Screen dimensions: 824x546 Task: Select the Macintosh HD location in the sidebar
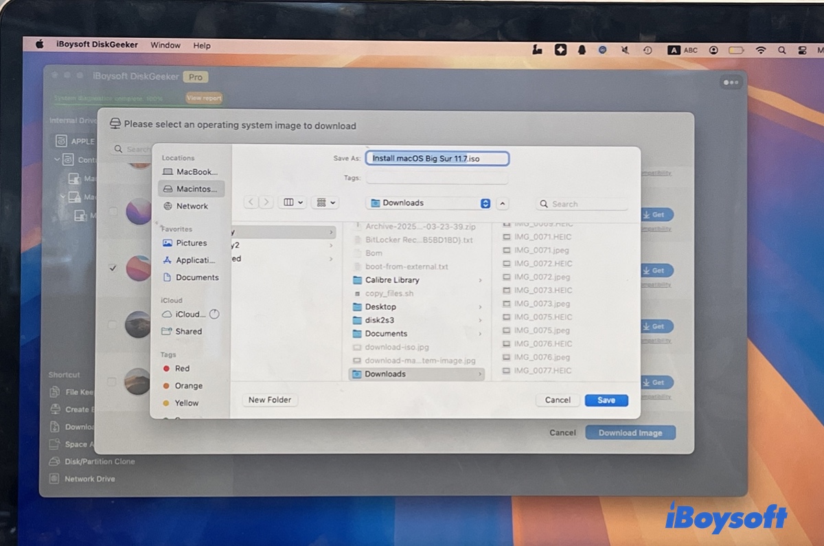point(190,189)
